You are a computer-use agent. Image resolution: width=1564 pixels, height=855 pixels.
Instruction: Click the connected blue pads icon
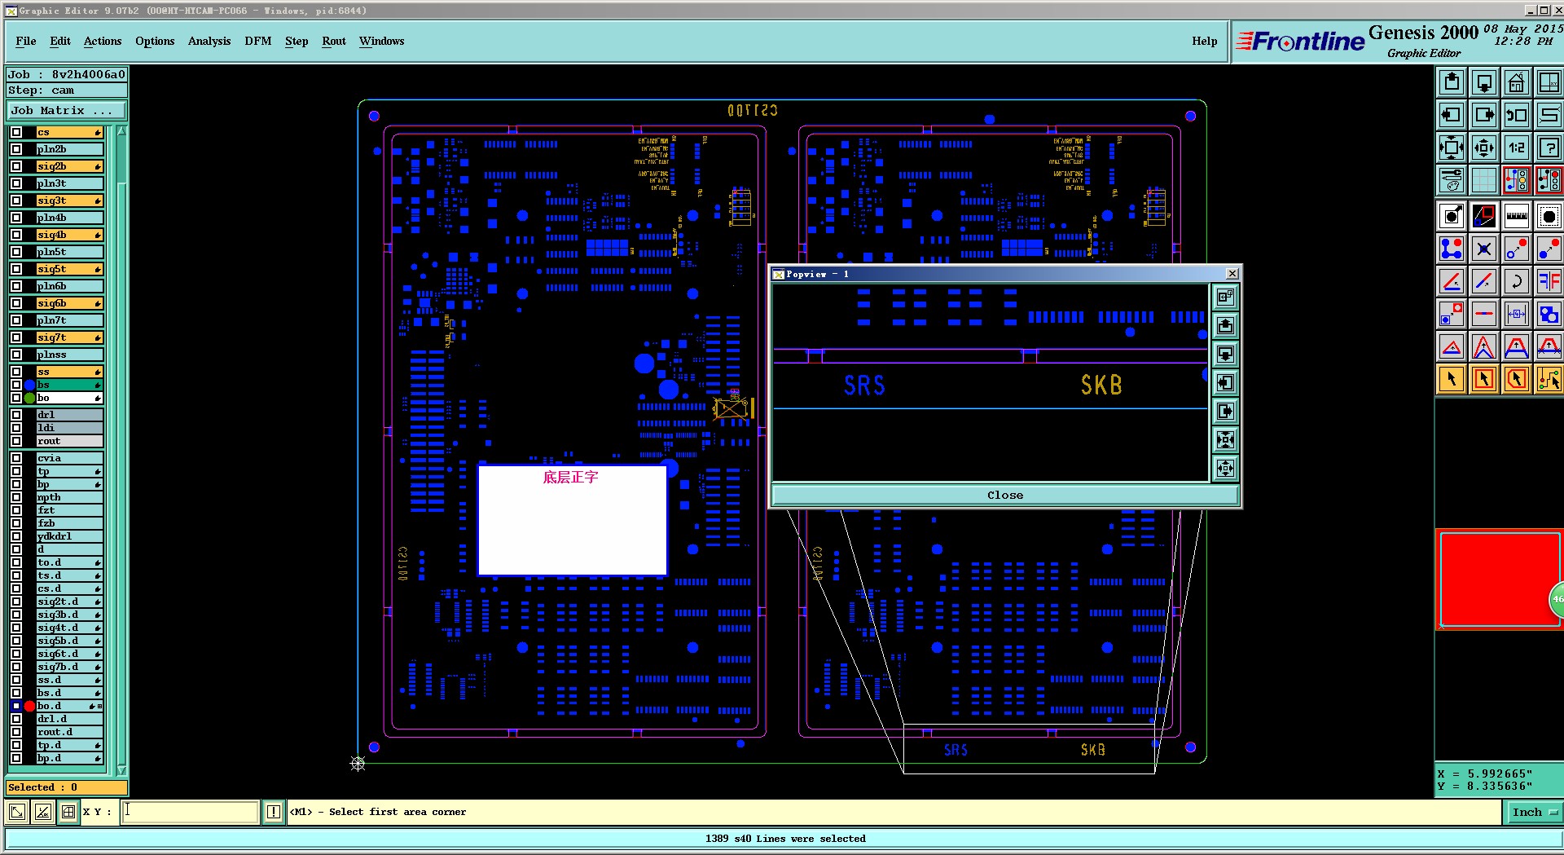tap(1452, 249)
